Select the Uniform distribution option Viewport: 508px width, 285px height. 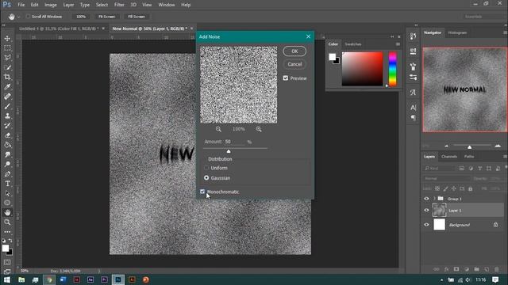click(206, 168)
